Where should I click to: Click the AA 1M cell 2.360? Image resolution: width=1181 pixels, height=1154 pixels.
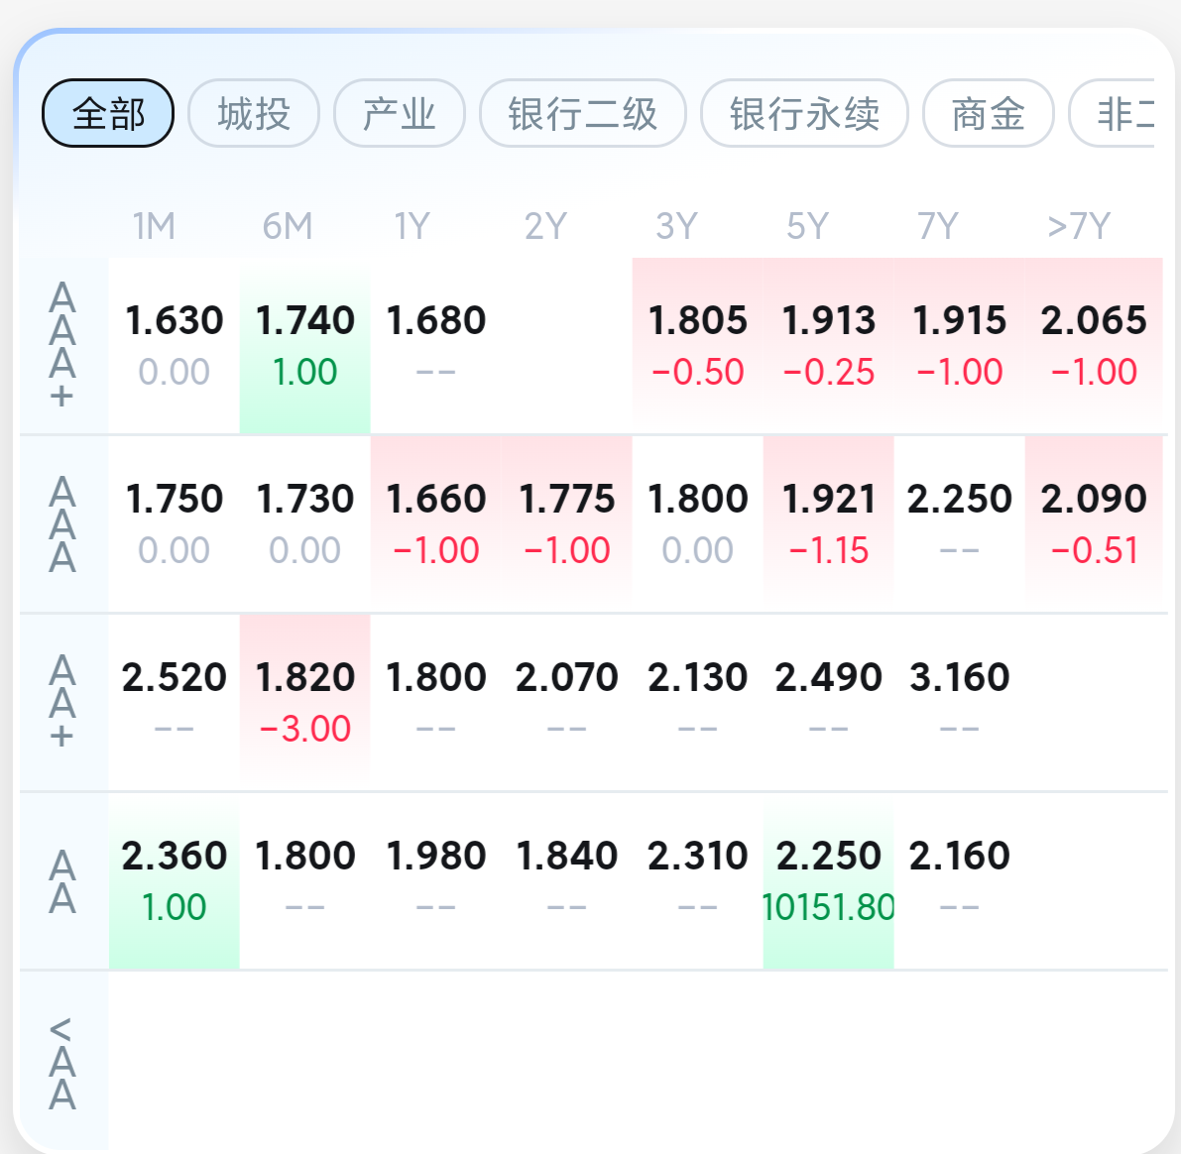point(174,881)
